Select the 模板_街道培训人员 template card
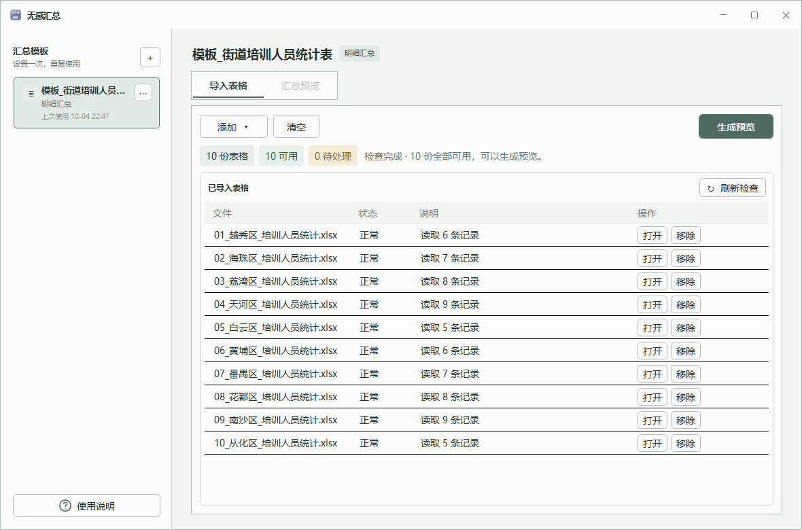 pos(86,103)
